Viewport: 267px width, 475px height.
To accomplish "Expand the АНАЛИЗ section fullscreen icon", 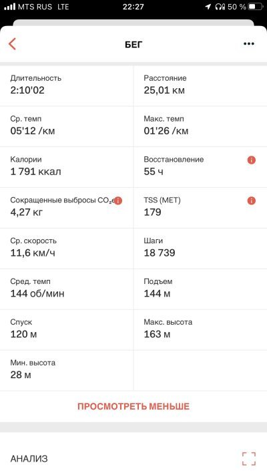I will tap(249, 459).
